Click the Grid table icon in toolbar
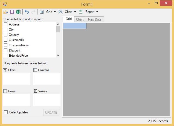174x126 pixels. pyautogui.click(x=42, y=12)
